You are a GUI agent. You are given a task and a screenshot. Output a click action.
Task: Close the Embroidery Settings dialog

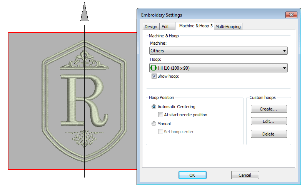tap(291, 15)
